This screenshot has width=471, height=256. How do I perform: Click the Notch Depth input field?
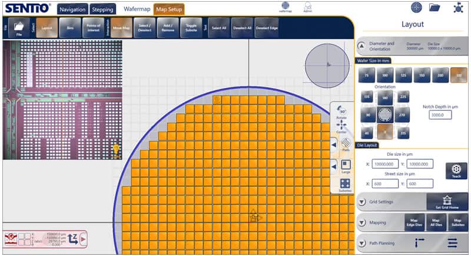click(440, 115)
